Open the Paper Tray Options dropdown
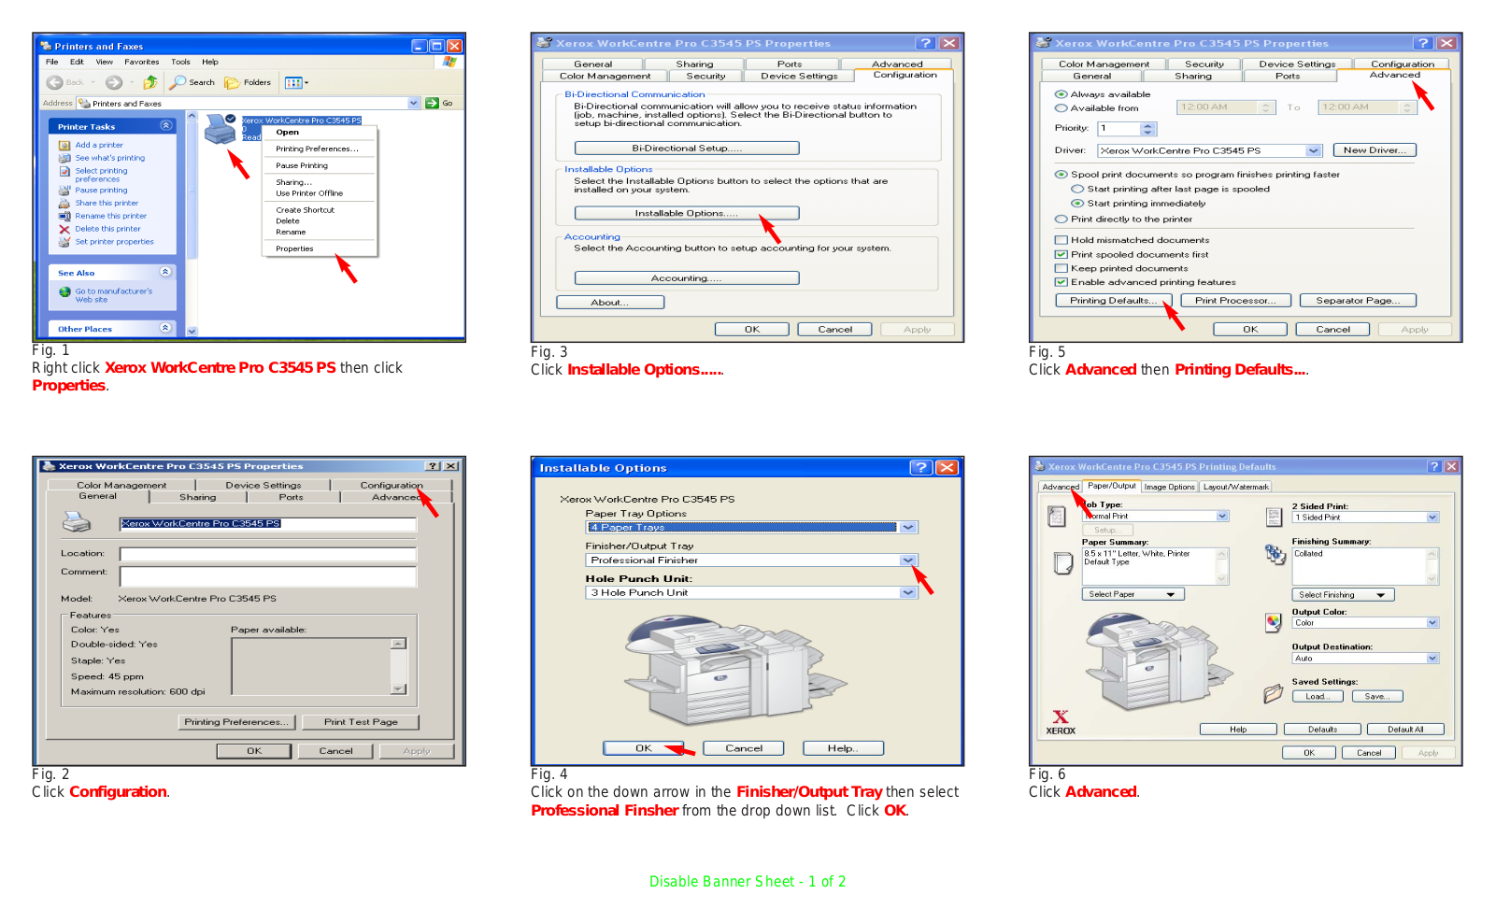The height and width of the screenshot is (908, 1496). coord(908,528)
